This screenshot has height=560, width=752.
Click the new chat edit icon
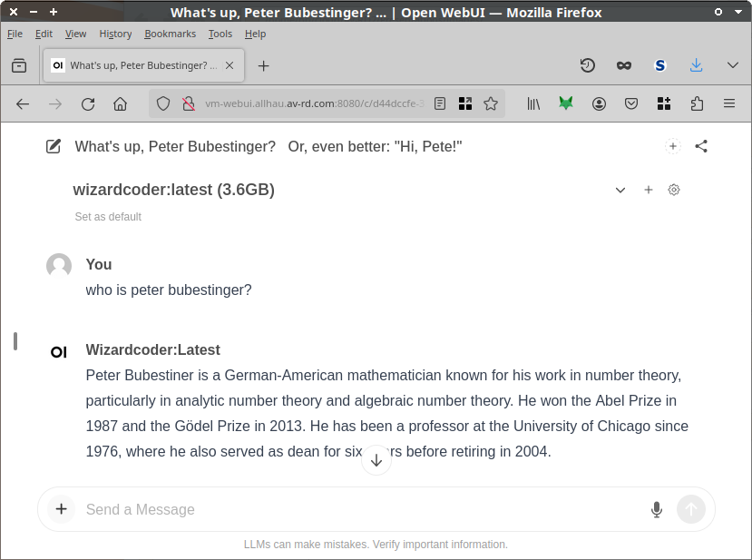[54, 146]
